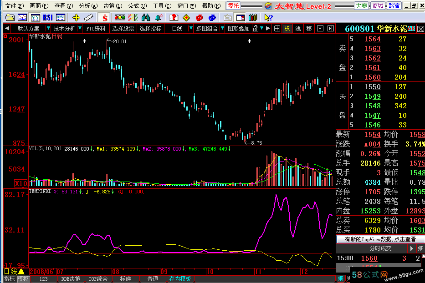Click the yellow four-way move arrows icon

pyautogui.click(x=77, y=18)
